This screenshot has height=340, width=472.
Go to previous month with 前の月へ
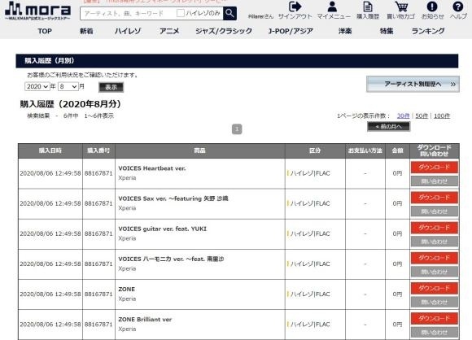(x=388, y=127)
